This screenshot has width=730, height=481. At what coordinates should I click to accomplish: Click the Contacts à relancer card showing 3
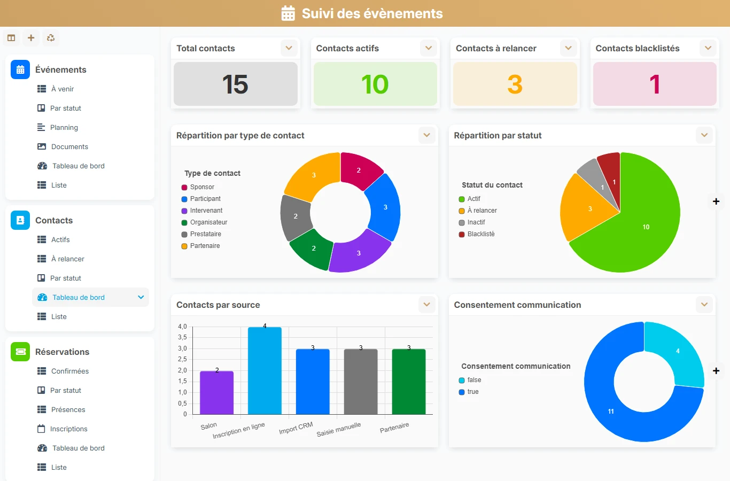(515, 84)
